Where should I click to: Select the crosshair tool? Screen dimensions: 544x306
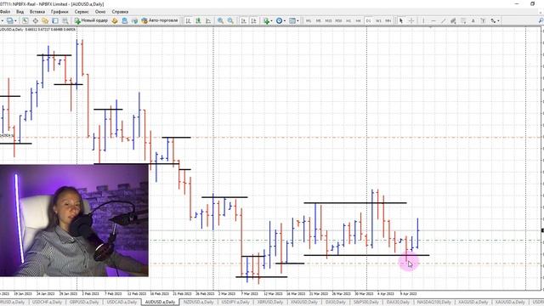click(411, 20)
